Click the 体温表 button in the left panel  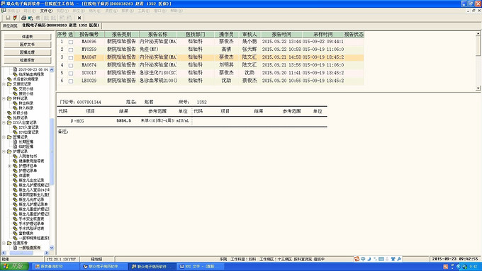pyautogui.click(x=27, y=37)
